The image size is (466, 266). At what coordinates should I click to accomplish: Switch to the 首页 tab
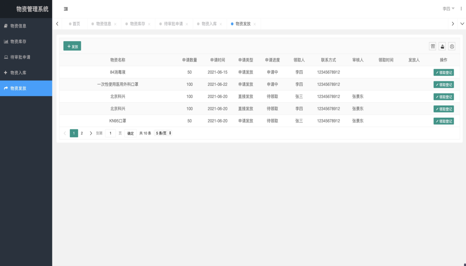point(75,24)
